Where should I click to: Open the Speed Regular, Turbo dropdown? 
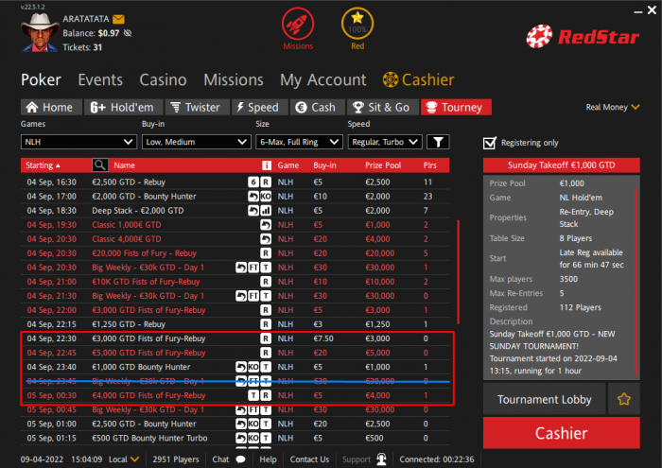tap(385, 142)
